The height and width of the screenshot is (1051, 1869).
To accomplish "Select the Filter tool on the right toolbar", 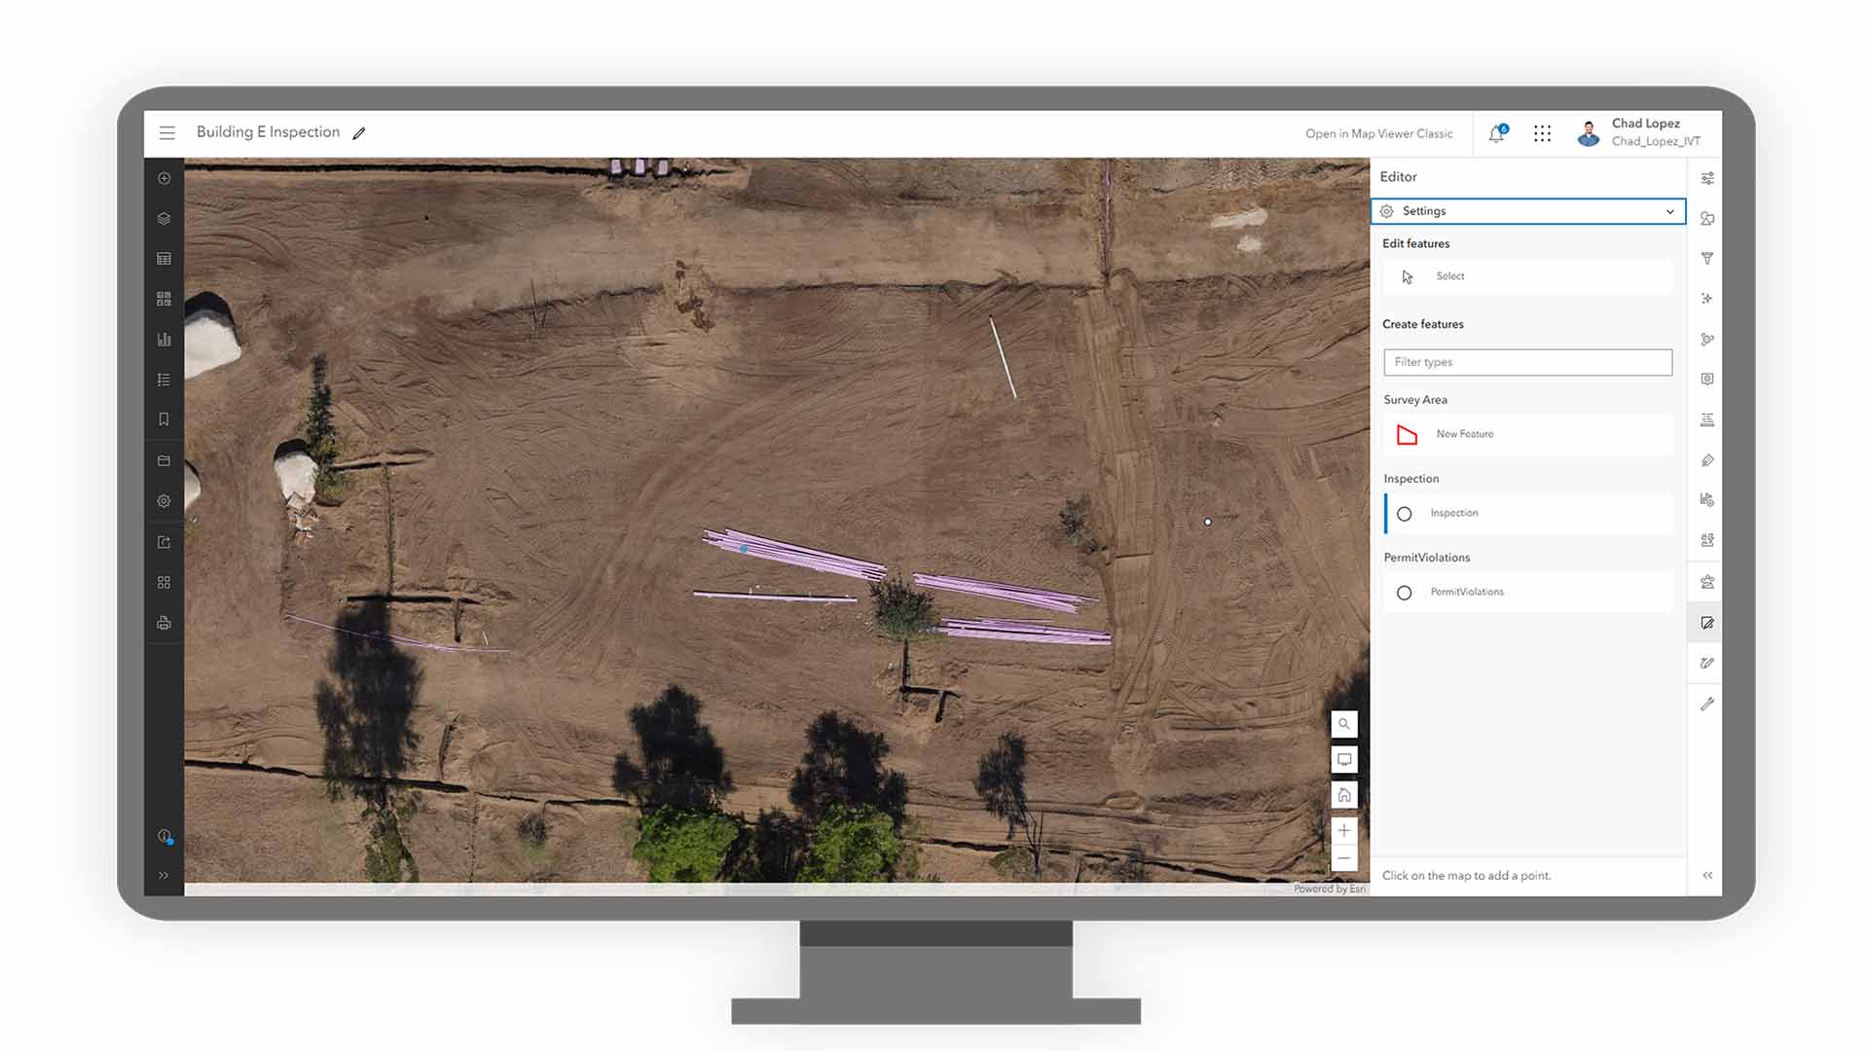I will [1706, 258].
